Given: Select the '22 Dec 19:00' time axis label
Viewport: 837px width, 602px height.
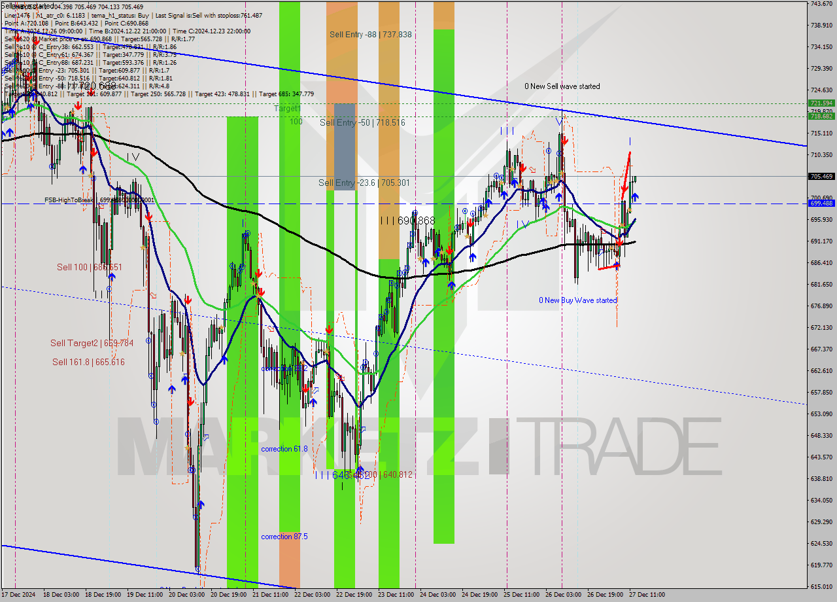Looking at the screenshot, I should point(354,595).
